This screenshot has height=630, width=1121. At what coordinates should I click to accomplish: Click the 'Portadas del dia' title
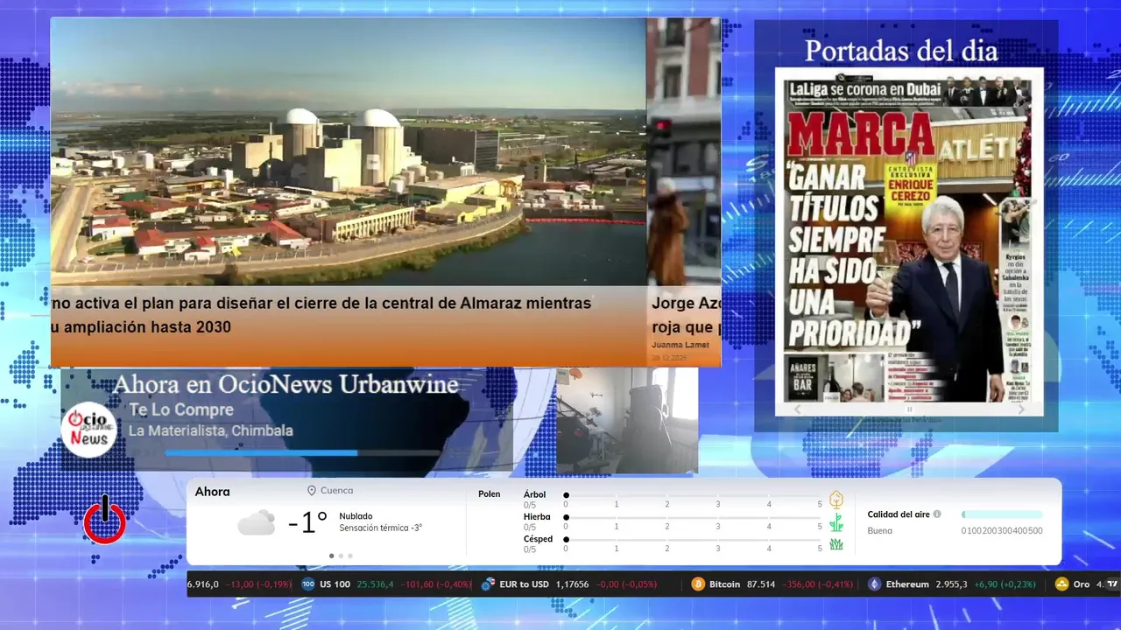[x=901, y=51]
